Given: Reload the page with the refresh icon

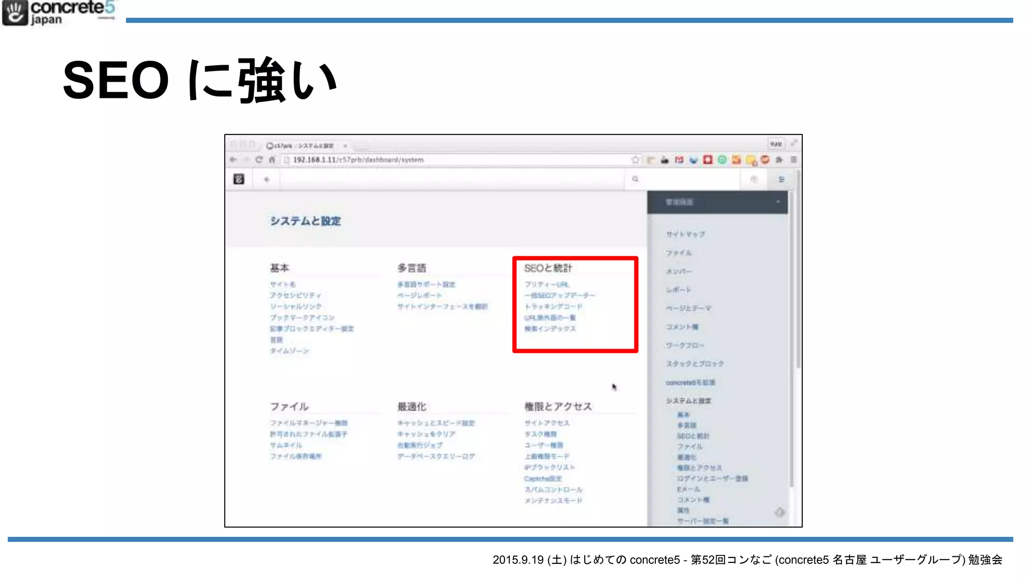Looking at the screenshot, I should [x=259, y=160].
